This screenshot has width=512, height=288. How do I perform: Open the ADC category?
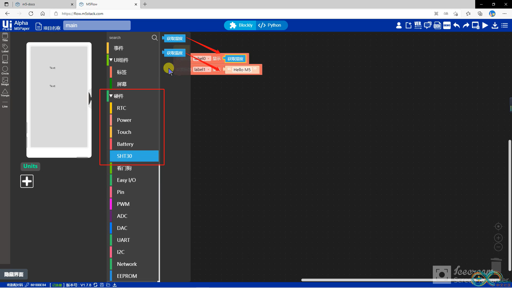click(x=134, y=216)
